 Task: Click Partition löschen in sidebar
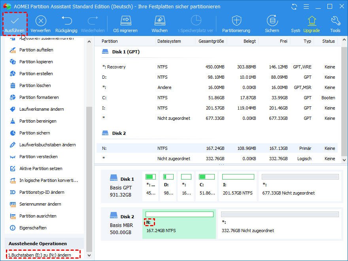35,85
